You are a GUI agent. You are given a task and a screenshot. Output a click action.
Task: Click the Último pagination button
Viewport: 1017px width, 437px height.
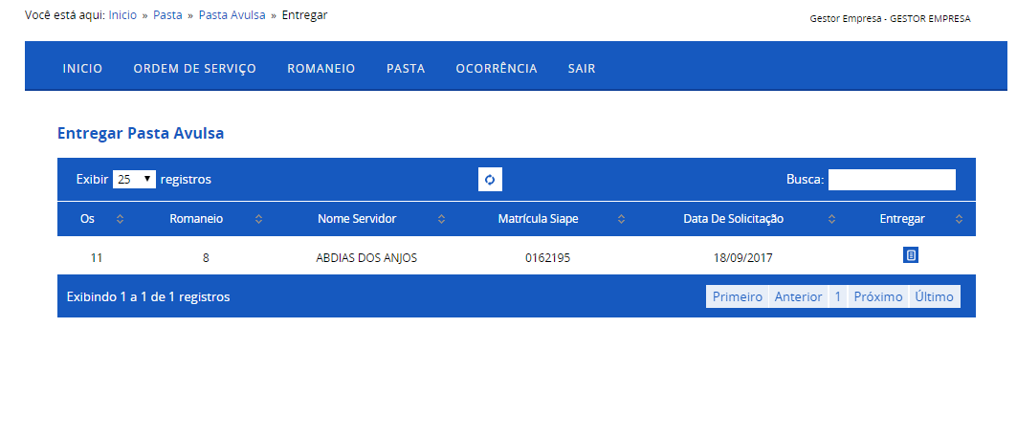click(x=935, y=297)
